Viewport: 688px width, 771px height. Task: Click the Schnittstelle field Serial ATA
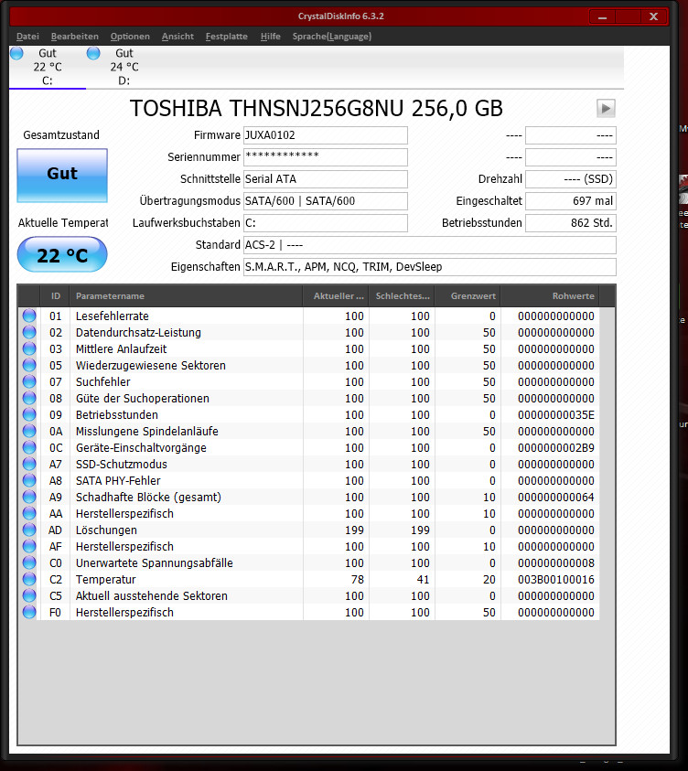pyautogui.click(x=326, y=179)
